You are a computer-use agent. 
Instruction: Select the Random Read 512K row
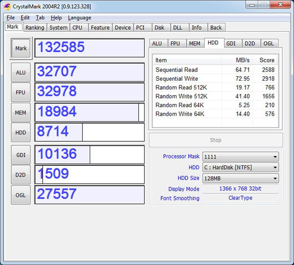(215, 88)
